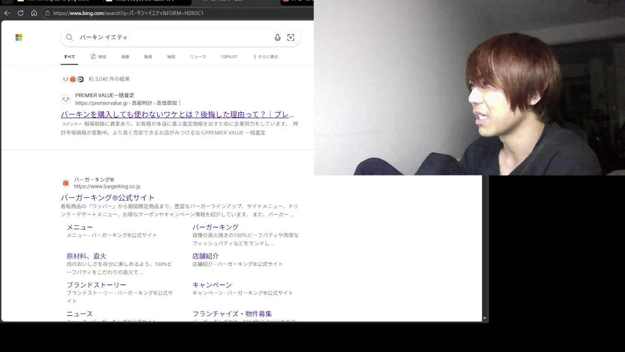Click the バーガーキング® site name above the URL
Image resolution: width=625 pixels, height=352 pixels.
click(x=94, y=179)
